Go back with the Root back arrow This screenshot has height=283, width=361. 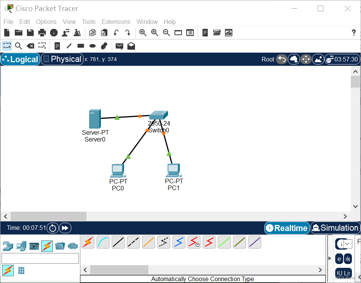click(282, 60)
